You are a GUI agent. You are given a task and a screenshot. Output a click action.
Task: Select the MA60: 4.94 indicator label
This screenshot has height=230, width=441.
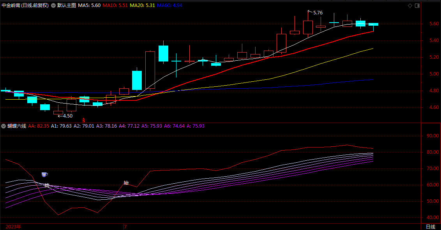coord(169,5)
